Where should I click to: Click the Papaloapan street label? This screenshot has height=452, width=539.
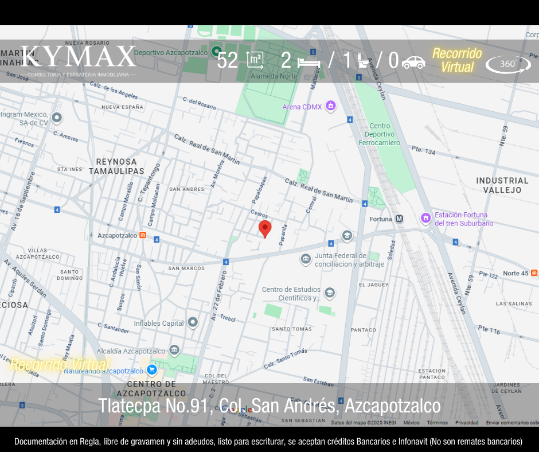[260, 190]
